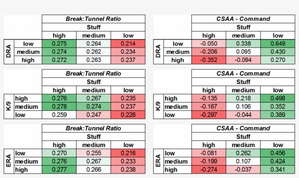Select the red 0.216 cell
This screenshot has width=299, height=178.
click(x=128, y=153)
